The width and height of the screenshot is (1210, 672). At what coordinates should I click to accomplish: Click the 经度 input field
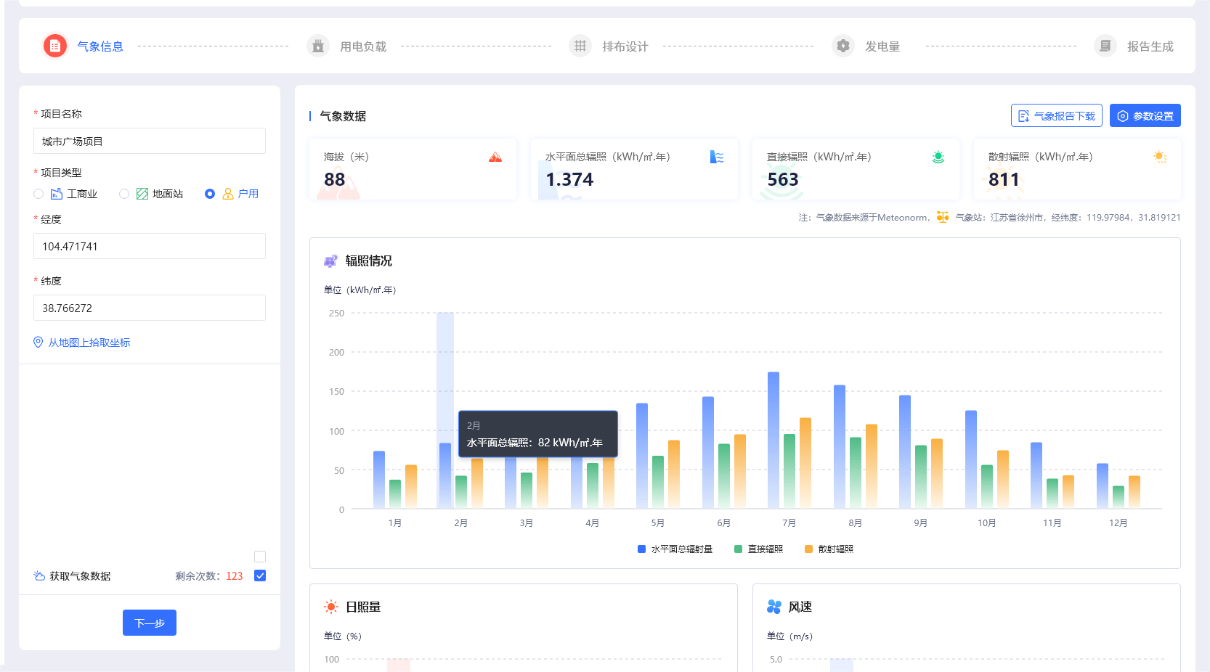click(150, 246)
